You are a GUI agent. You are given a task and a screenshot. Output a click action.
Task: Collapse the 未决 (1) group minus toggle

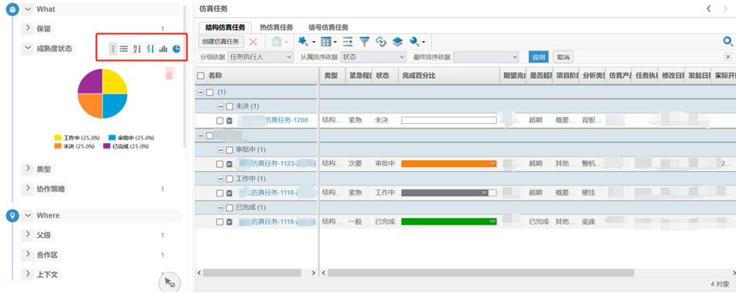click(220, 107)
